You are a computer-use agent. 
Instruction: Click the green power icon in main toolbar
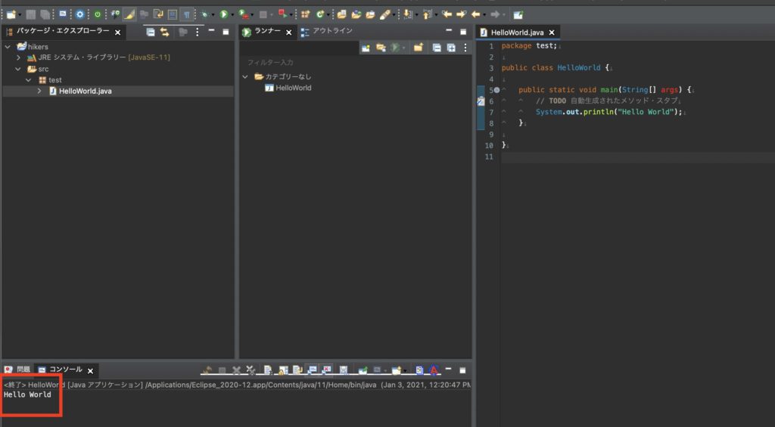[x=98, y=15]
